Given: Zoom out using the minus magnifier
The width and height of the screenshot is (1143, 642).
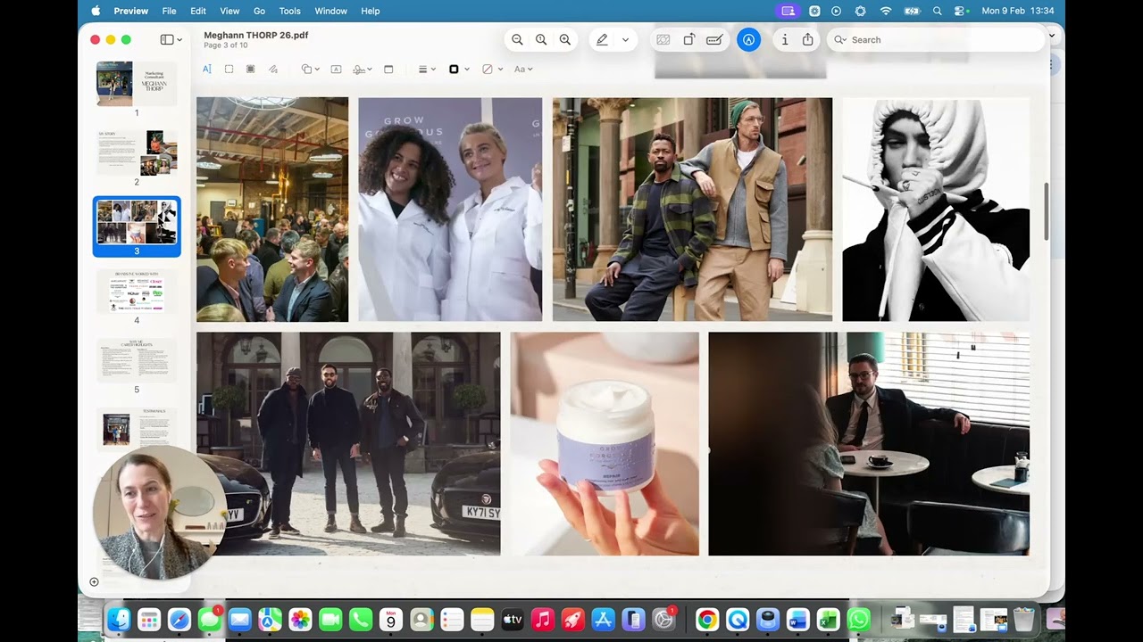Looking at the screenshot, I should pos(517,39).
